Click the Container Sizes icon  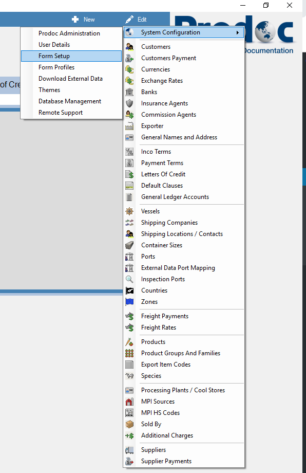tap(129, 245)
